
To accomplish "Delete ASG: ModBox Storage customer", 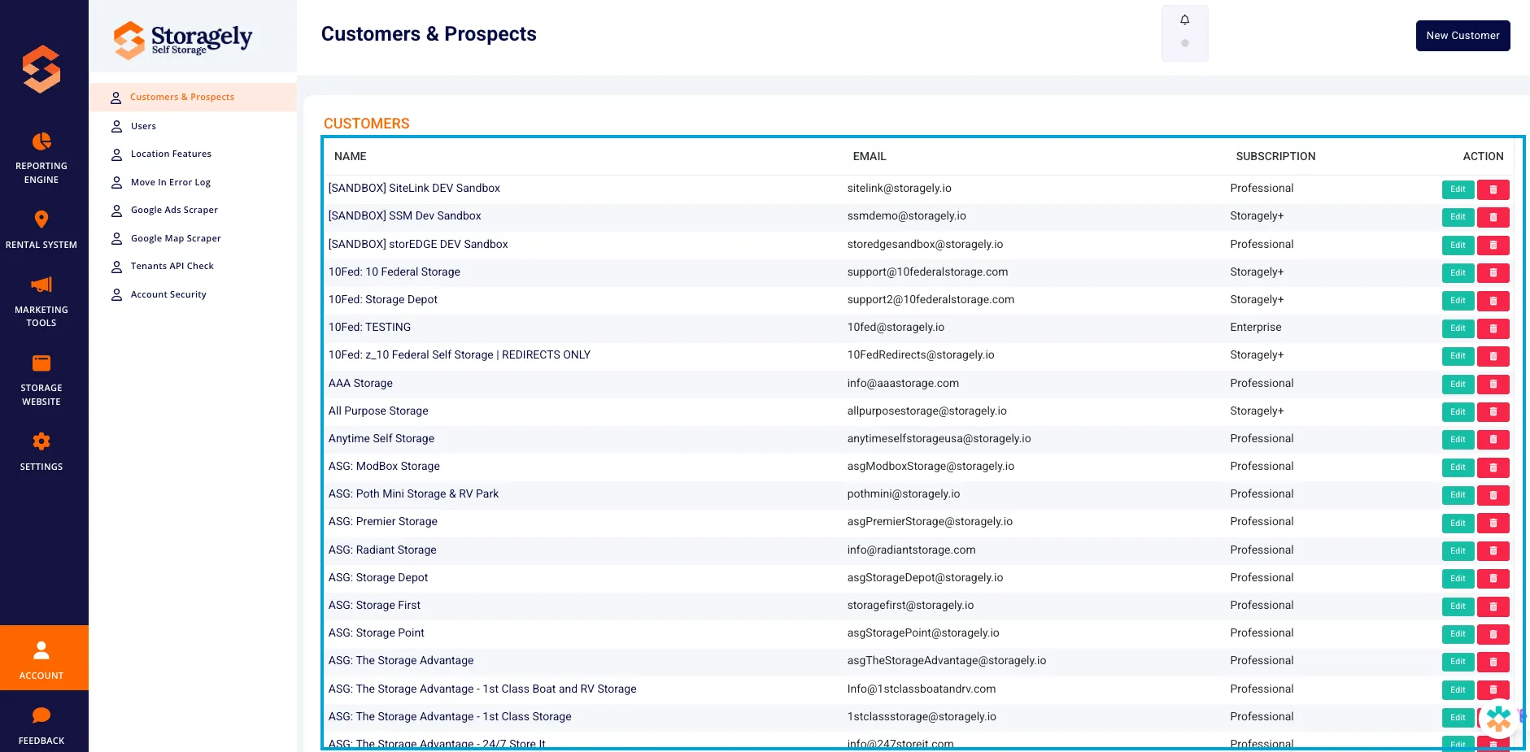I will (x=1493, y=467).
